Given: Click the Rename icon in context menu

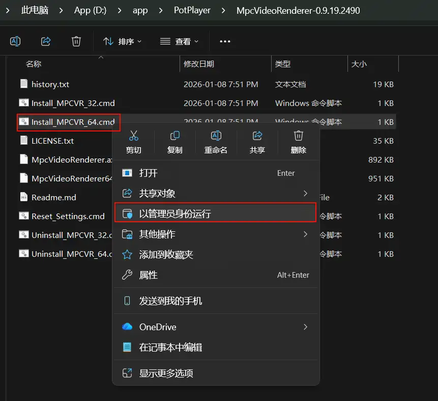Looking at the screenshot, I should [216, 136].
